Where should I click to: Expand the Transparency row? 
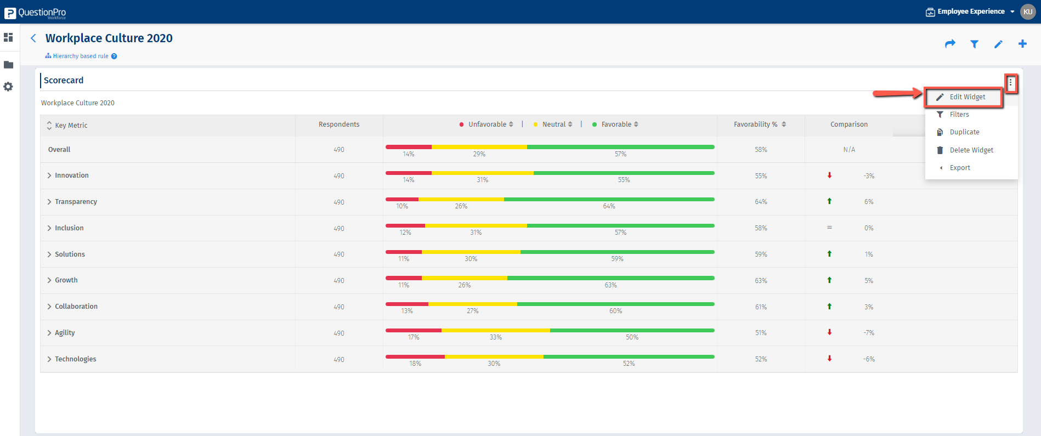pos(49,202)
